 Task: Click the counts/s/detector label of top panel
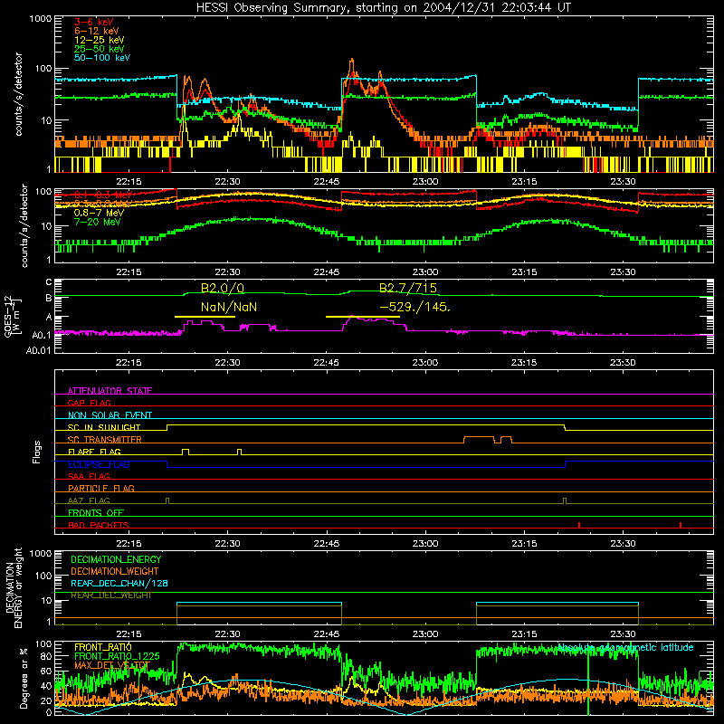18,94
